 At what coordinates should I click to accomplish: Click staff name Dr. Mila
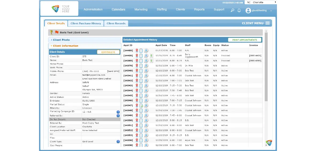click(x=189, y=66)
